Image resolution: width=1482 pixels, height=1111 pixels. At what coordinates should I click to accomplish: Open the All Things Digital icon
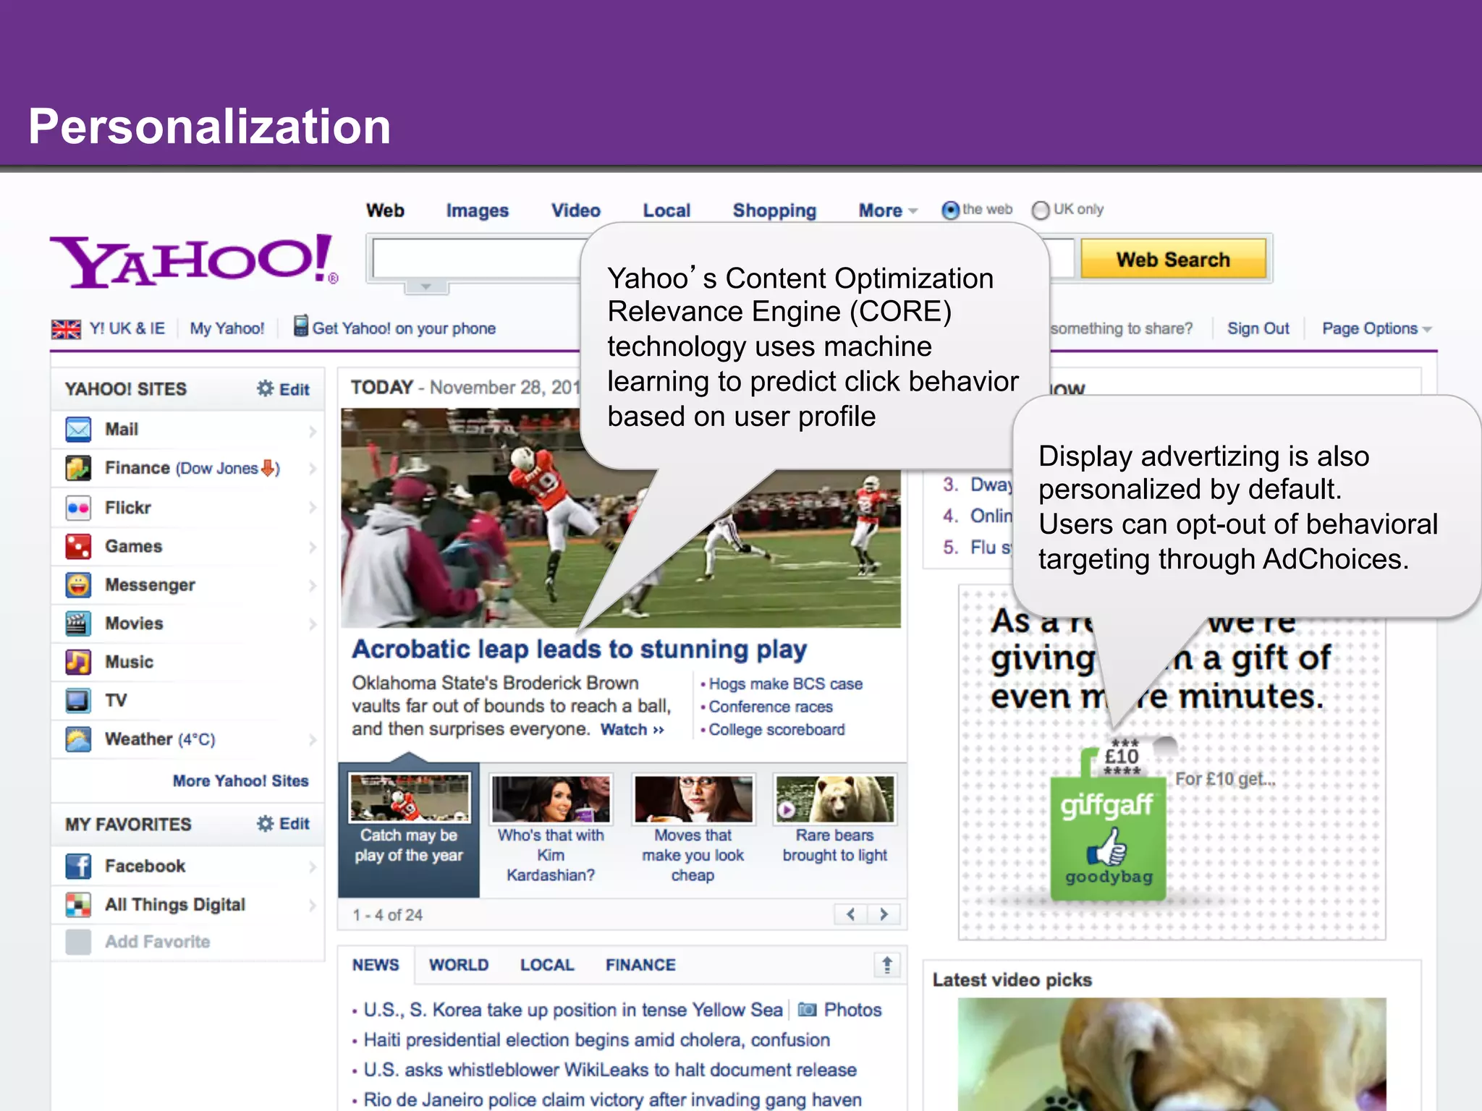(78, 904)
